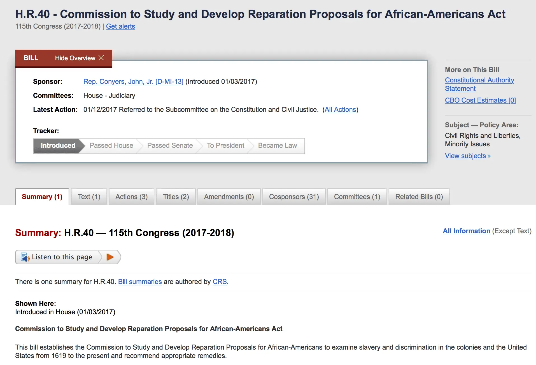Click the Listen to this page speaker icon
The height and width of the screenshot is (365, 536).
tap(25, 257)
